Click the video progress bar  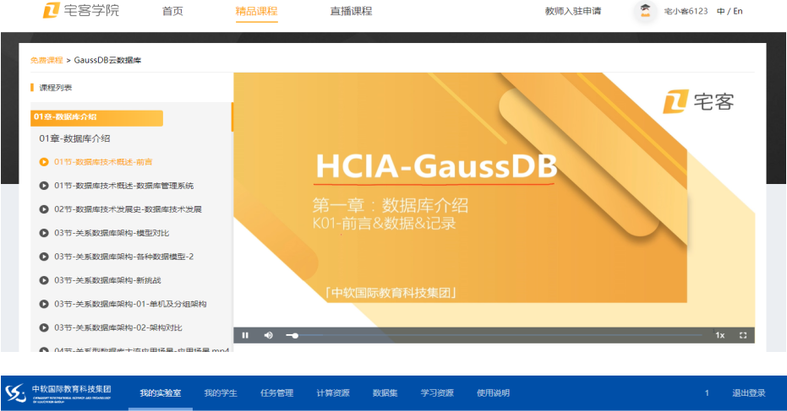click(499, 335)
